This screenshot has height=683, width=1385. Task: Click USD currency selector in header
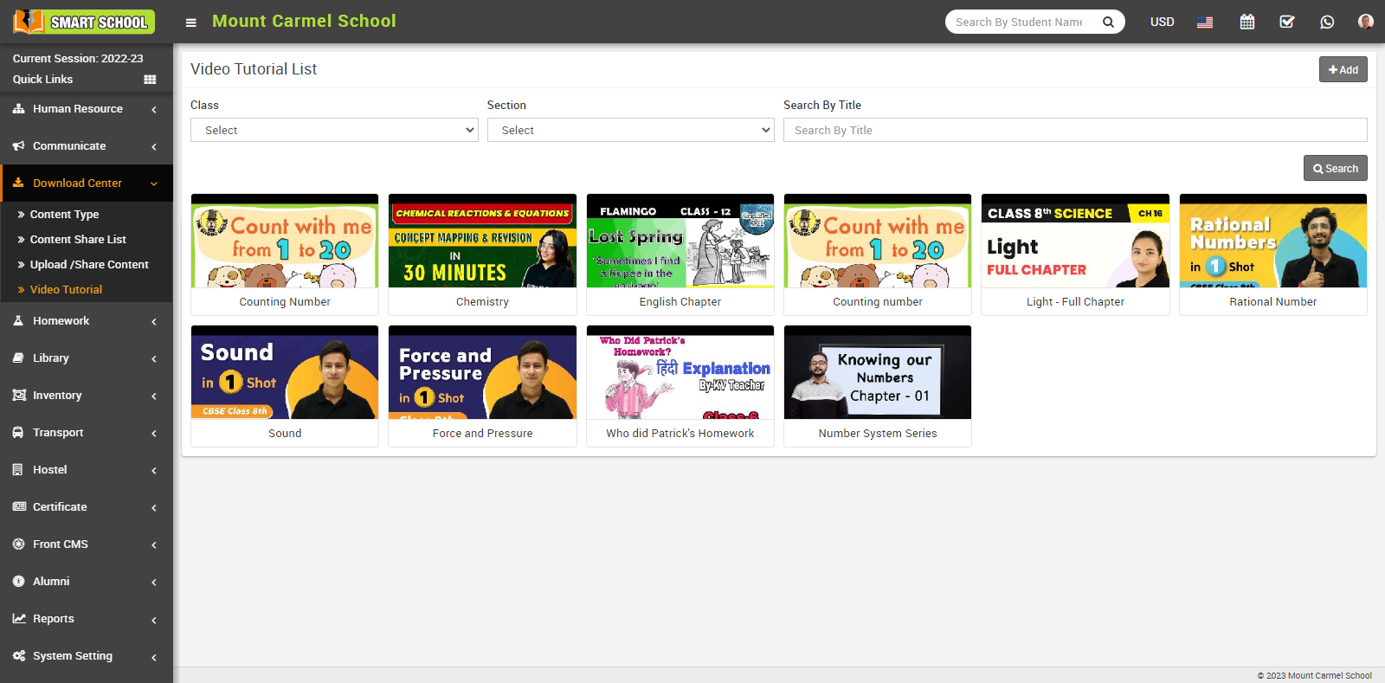tap(1162, 22)
